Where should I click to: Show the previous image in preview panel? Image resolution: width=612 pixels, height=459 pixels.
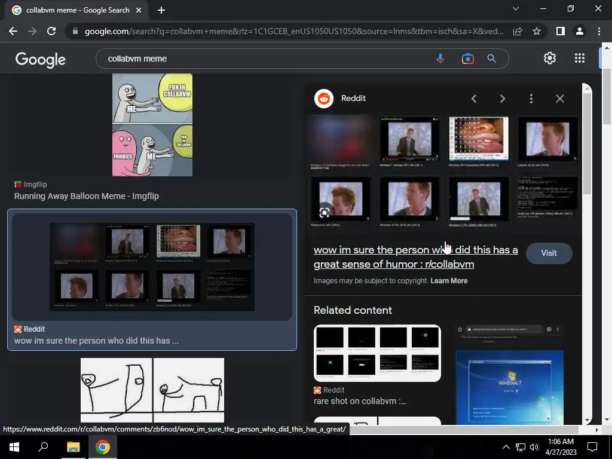[474, 99]
